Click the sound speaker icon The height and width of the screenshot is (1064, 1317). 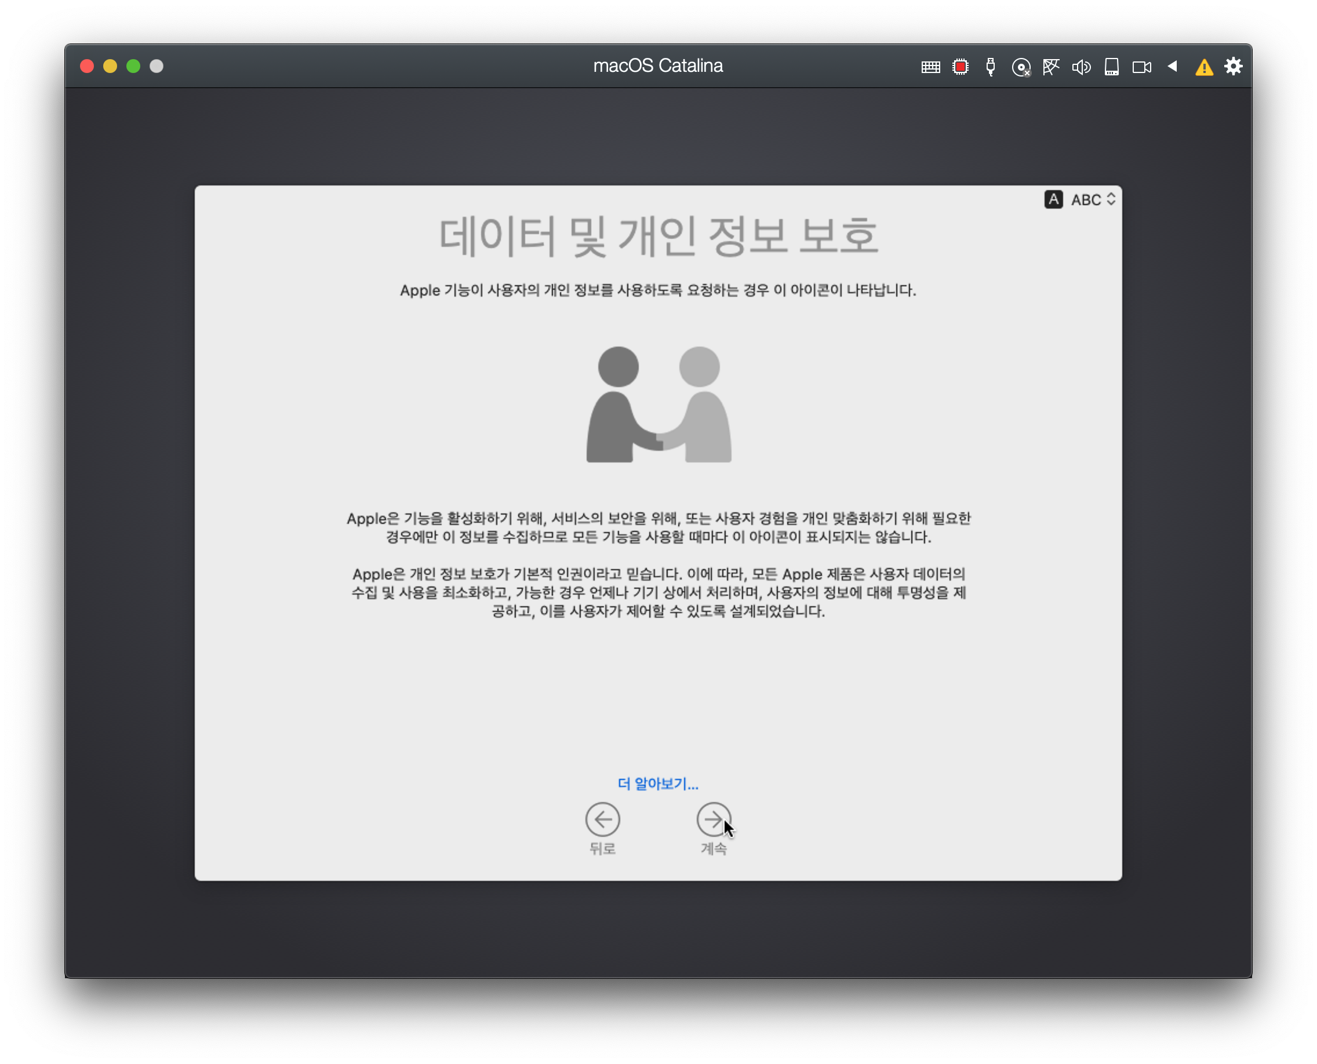pos(1081,67)
